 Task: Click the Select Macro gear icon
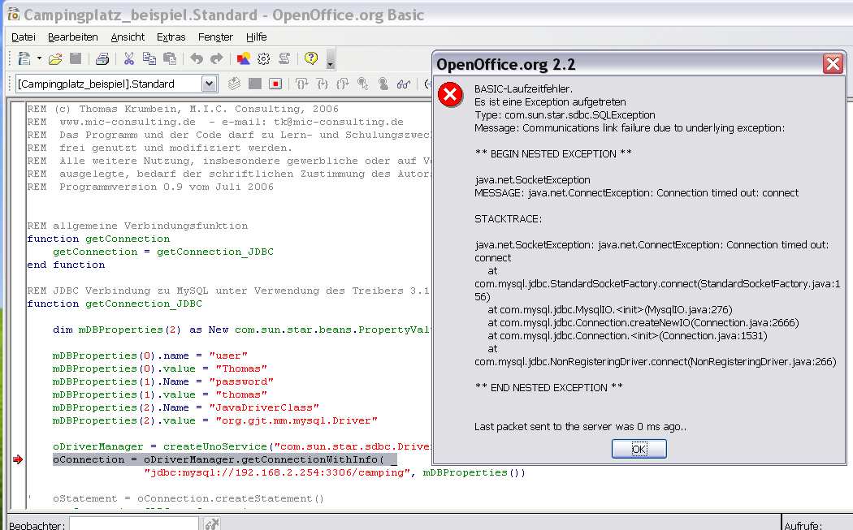tap(264, 58)
